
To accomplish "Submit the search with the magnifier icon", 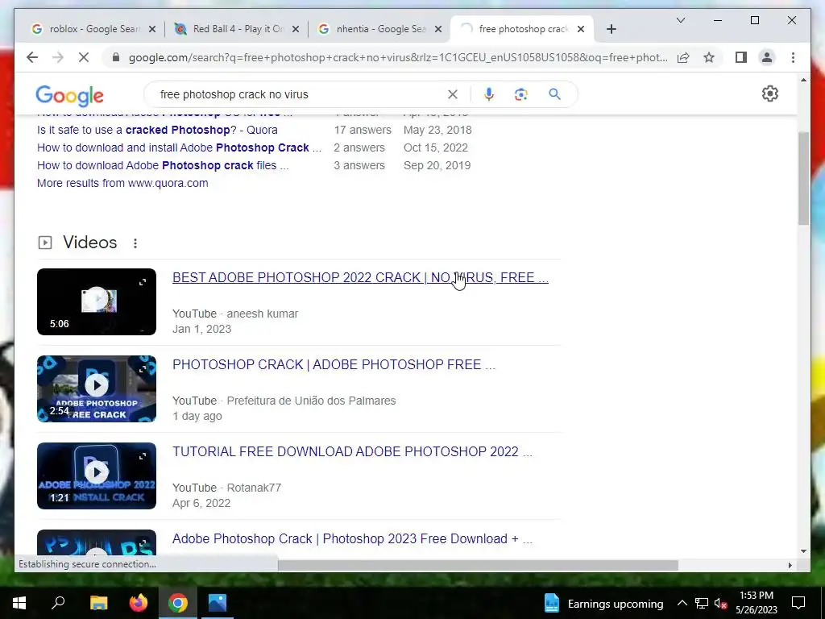I will 554,94.
